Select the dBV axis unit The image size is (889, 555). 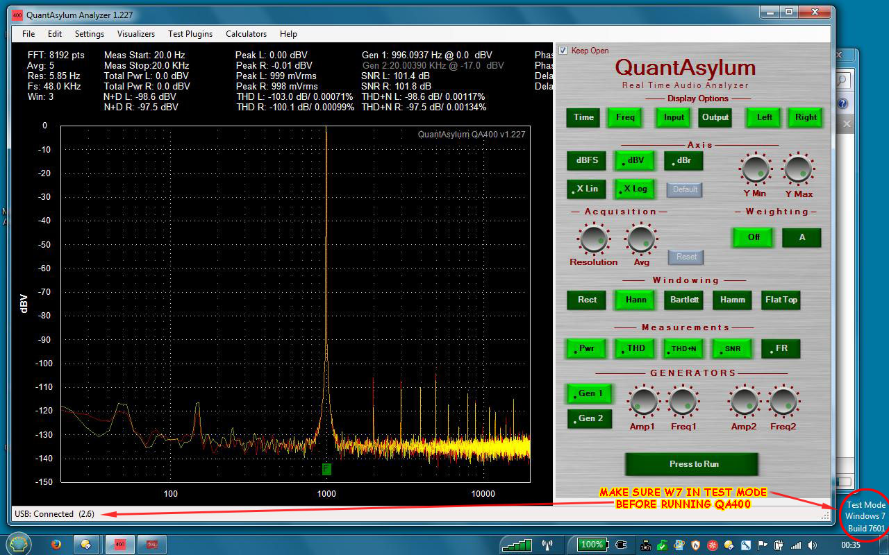tap(635, 160)
